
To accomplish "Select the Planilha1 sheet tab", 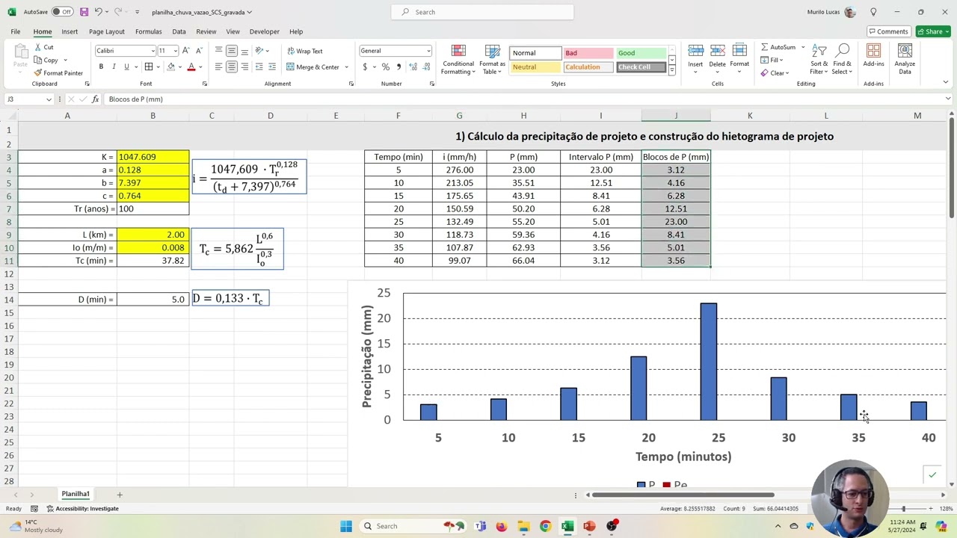I will (x=76, y=494).
